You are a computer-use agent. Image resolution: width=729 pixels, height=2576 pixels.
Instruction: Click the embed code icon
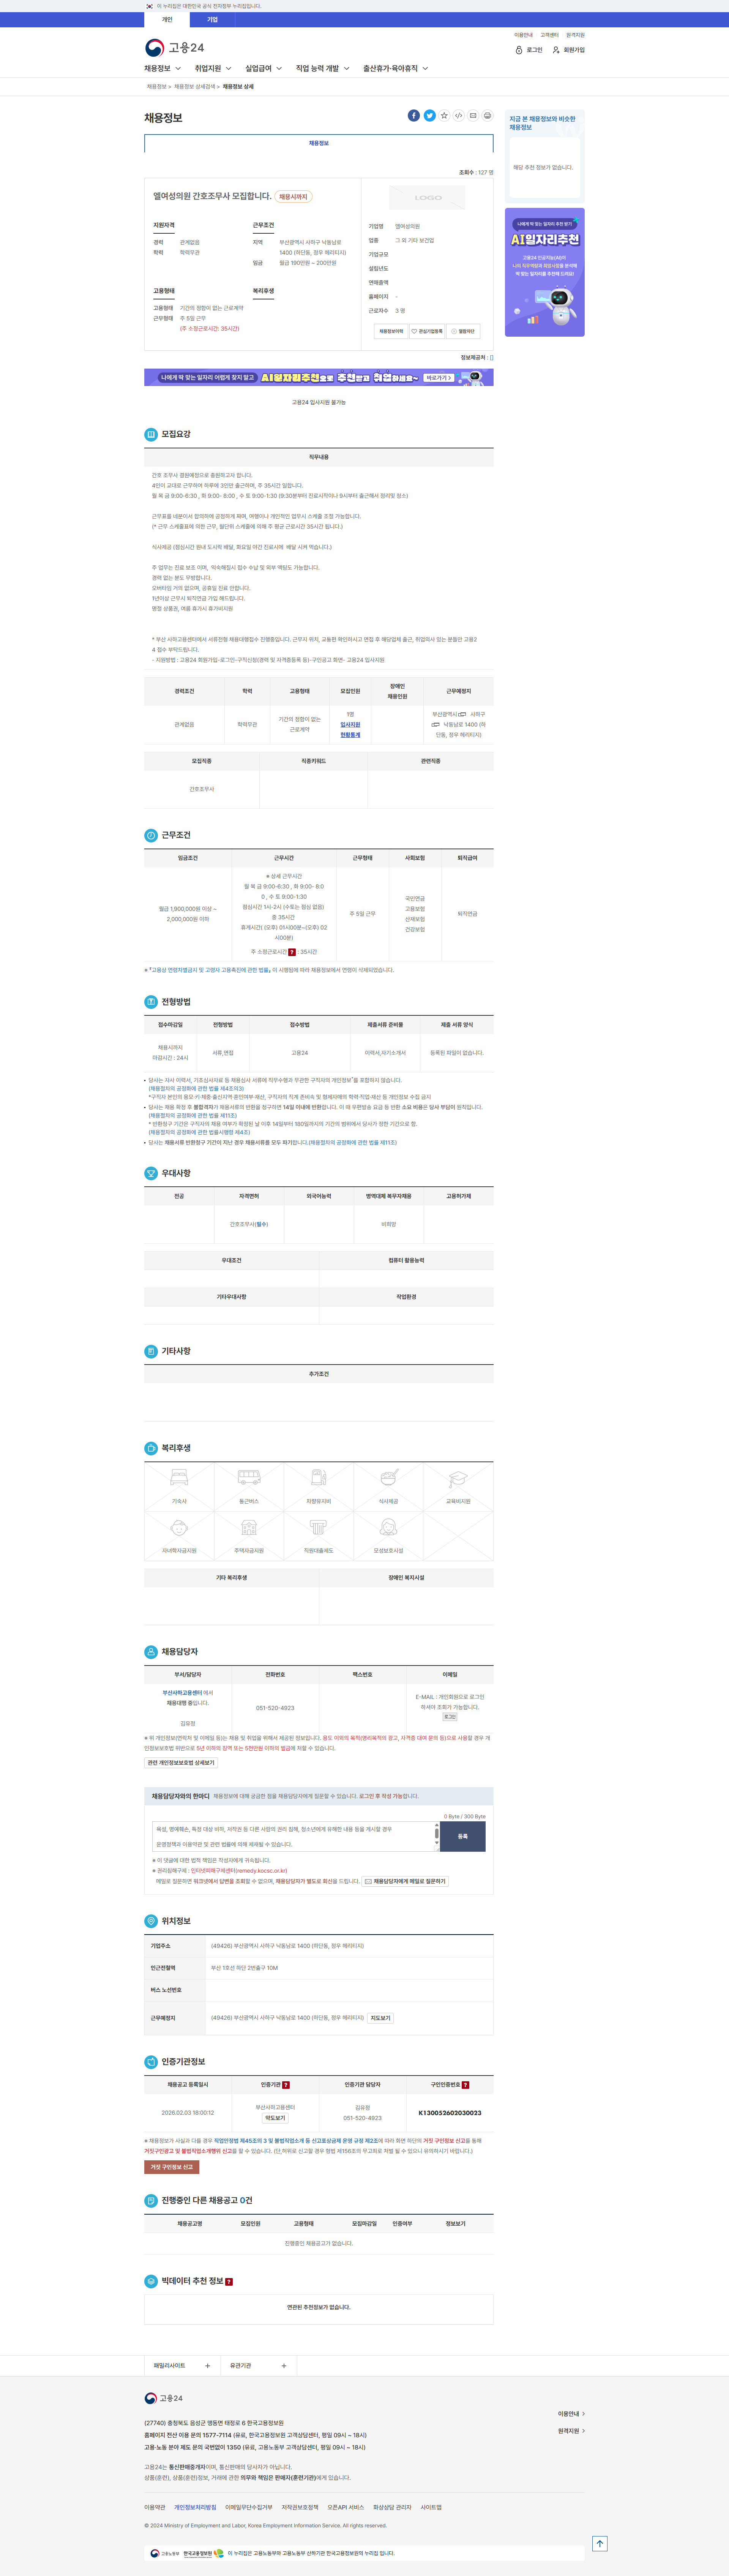[x=458, y=116]
